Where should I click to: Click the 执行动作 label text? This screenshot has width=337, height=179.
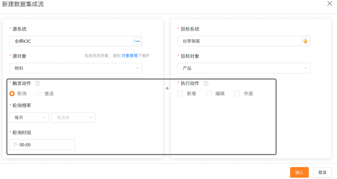190,83
